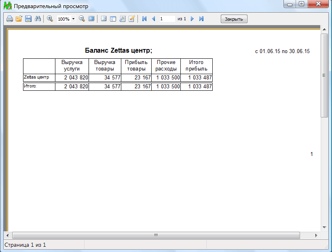Click the Итого прибыль column header
Image resolution: width=332 pixels, height=252 pixels.
pyautogui.click(x=196, y=66)
